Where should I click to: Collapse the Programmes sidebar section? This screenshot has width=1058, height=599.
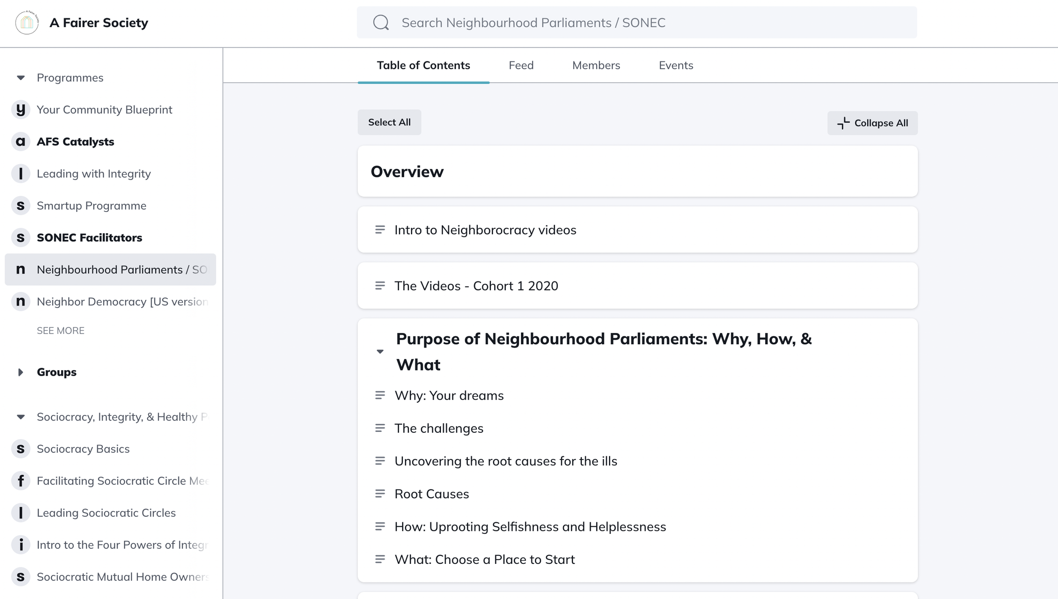click(x=20, y=78)
